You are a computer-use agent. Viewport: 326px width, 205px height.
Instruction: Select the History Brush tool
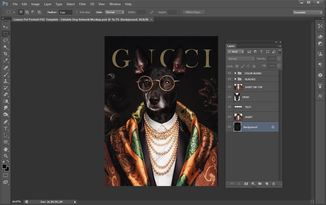pyautogui.click(x=6, y=88)
